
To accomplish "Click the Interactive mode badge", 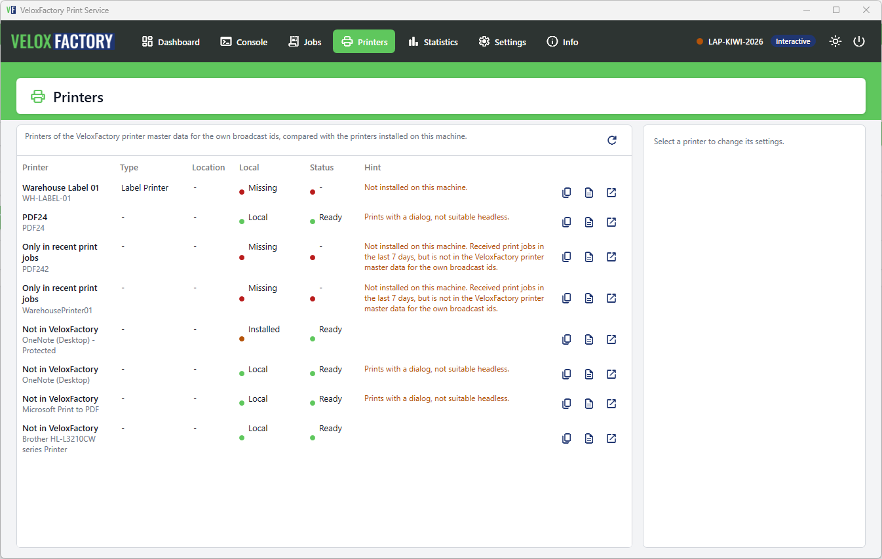I will (x=793, y=41).
